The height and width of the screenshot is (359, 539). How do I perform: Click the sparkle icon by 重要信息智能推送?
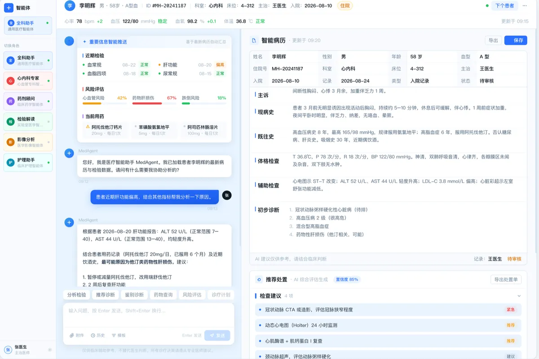[x=84, y=42]
